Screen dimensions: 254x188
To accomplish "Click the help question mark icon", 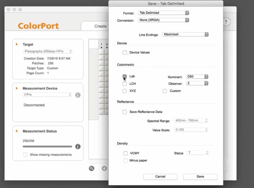I will click(226, 22).
